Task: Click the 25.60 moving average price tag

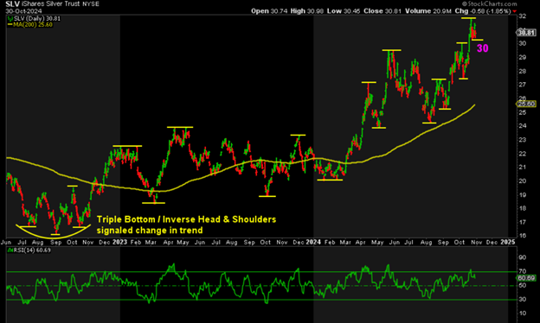Action: 526,104
